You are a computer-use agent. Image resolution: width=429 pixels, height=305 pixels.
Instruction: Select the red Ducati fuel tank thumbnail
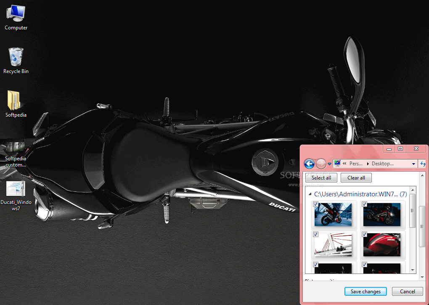[x=382, y=245]
